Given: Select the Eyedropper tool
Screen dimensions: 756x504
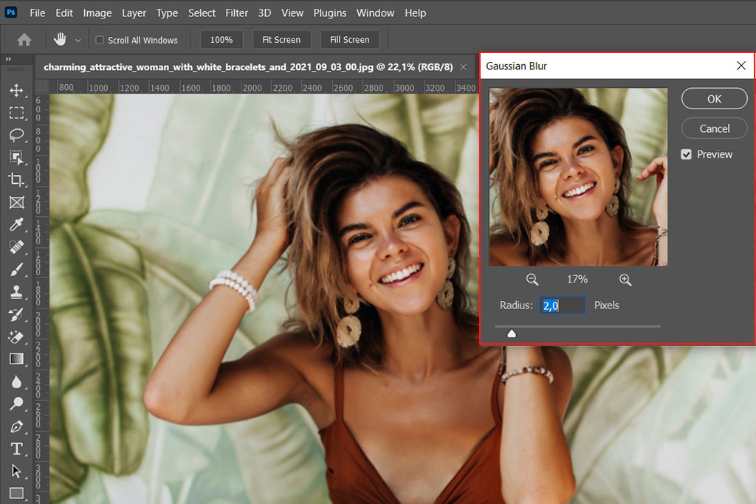Looking at the screenshot, I should pos(16,224).
